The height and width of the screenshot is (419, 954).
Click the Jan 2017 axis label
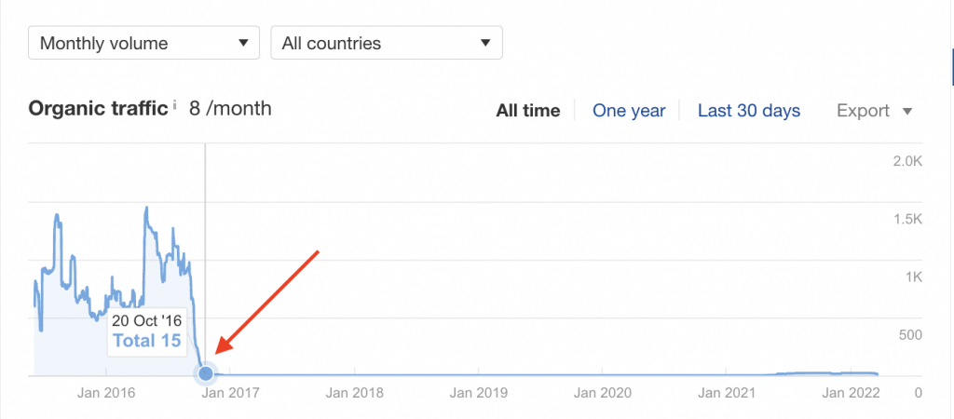click(x=231, y=392)
